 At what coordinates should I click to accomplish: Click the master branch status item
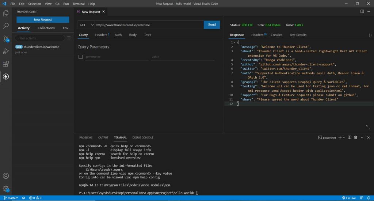[11, 198]
